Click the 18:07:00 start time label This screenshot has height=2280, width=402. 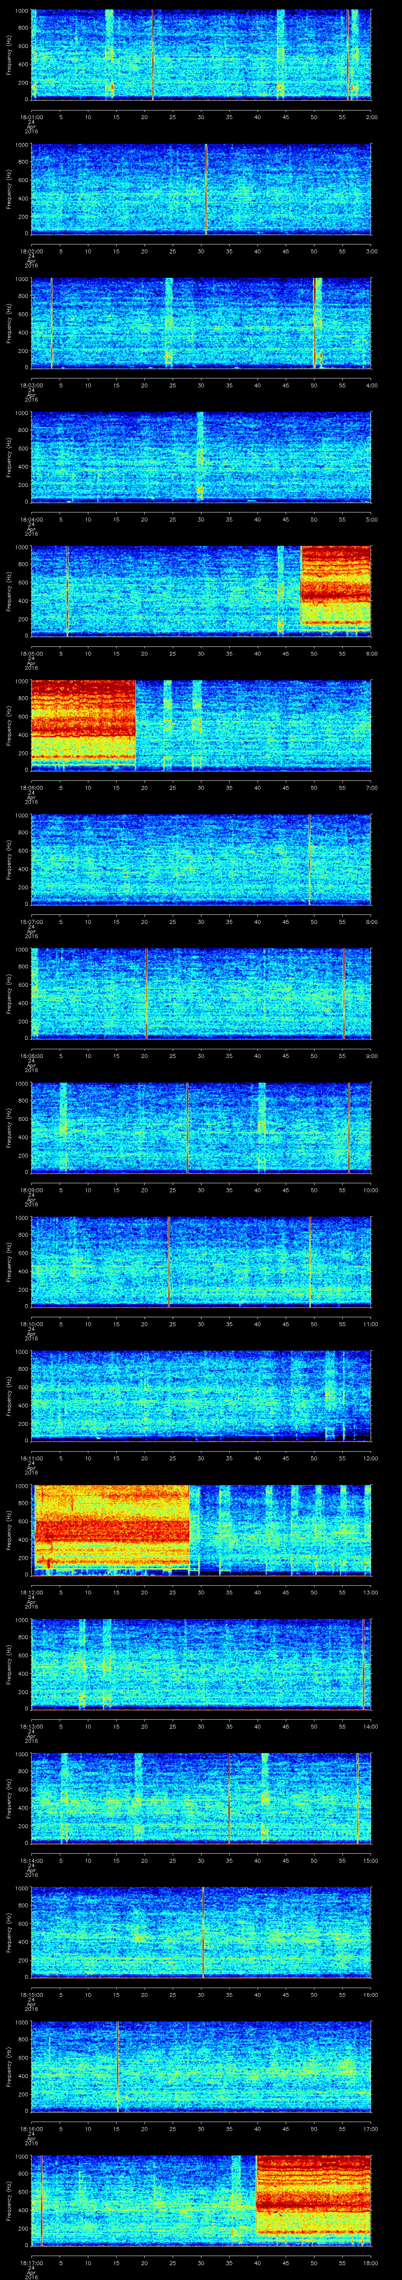click(x=31, y=922)
